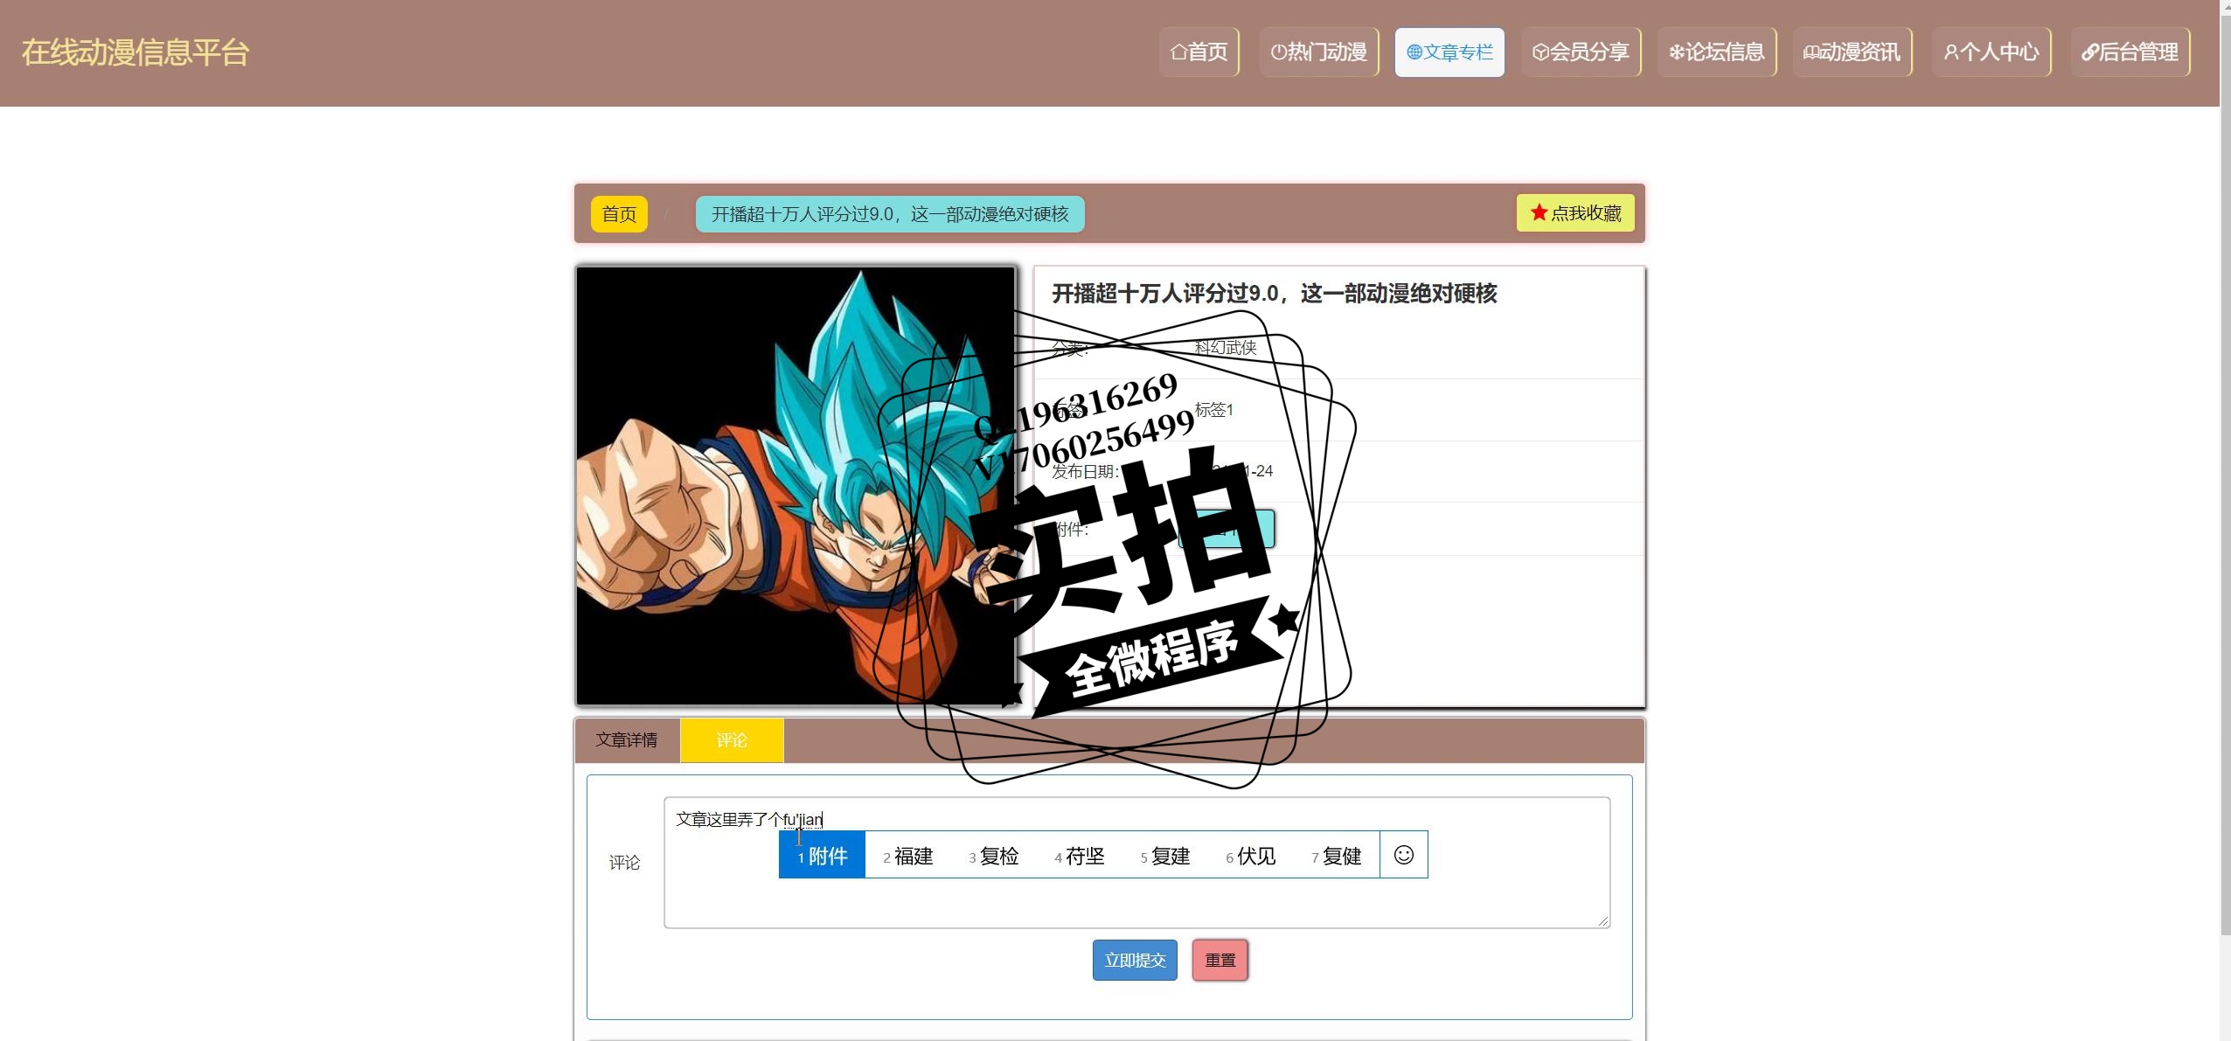Choose IME candidate 6 伏见
Image resolution: width=2231 pixels, height=1041 pixels.
1251,856
